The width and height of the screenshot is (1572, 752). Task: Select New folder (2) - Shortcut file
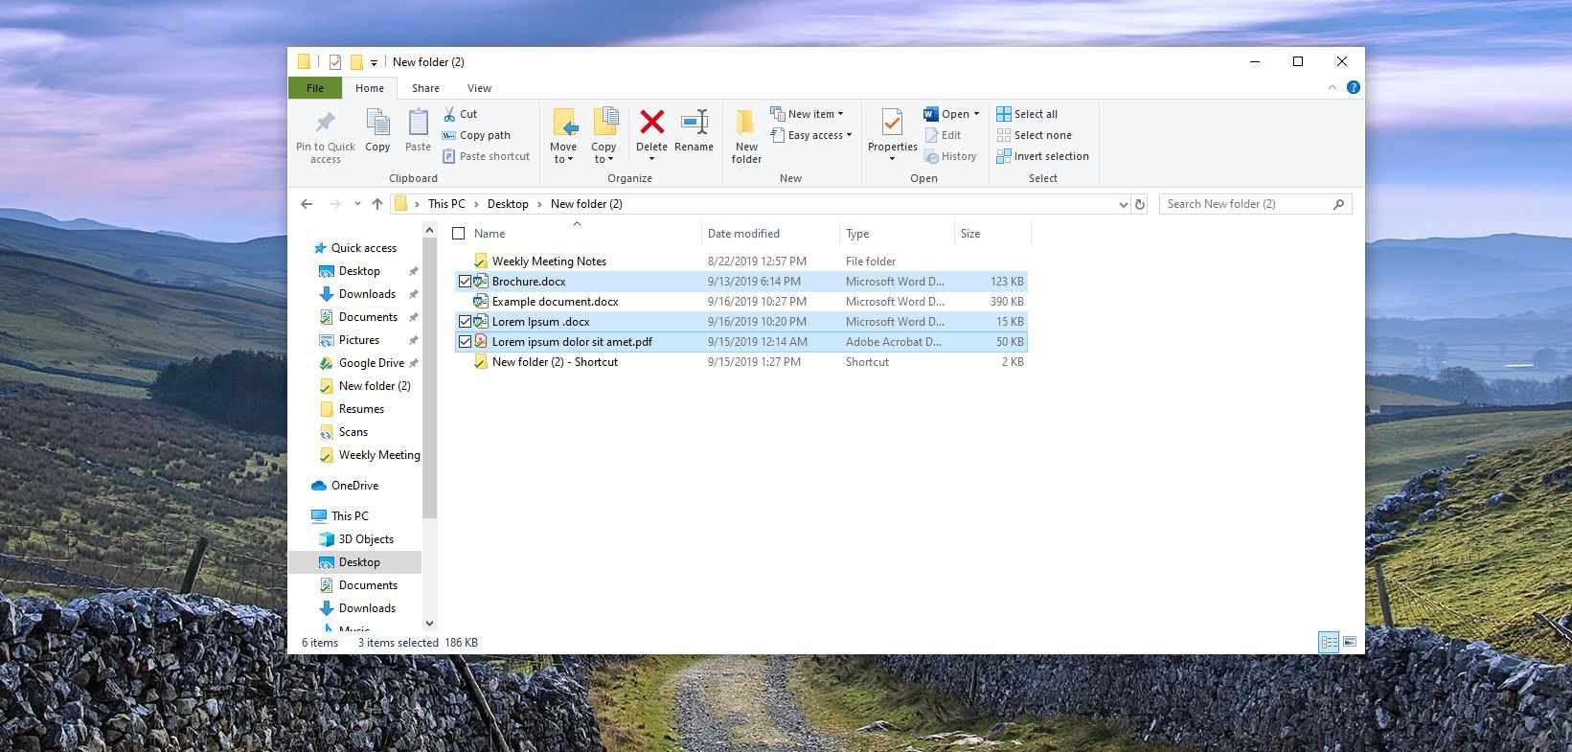click(x=740, y=362)
